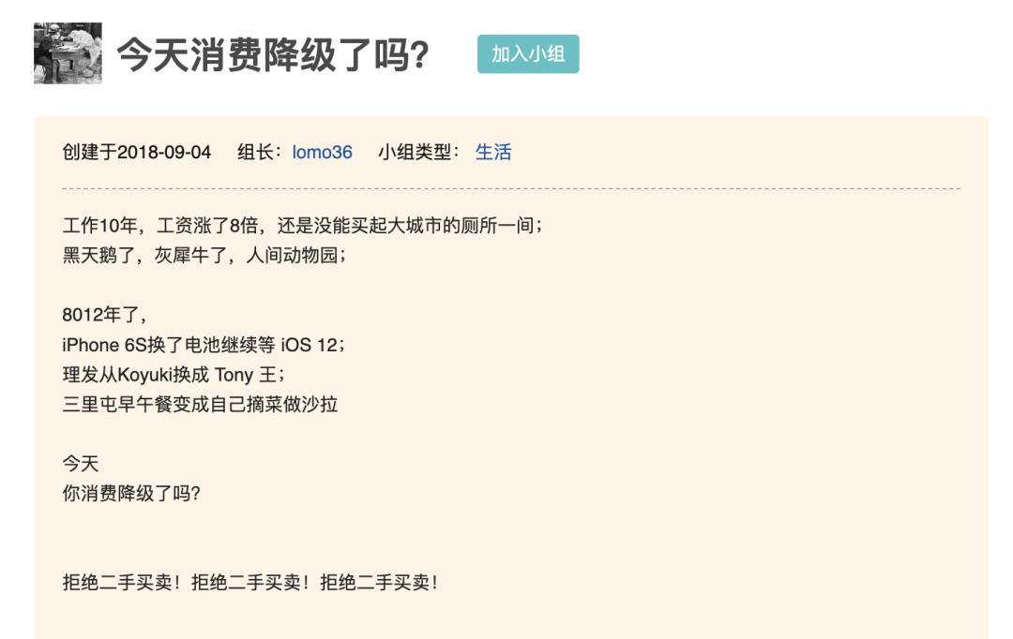Viewport: 1013px width, 639px height.
Task: Click the 三里屯早午餐 description line
Action: pos(200,405)
